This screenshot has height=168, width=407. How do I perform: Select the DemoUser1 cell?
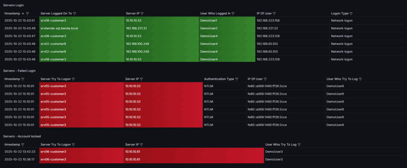click(209, 21)
